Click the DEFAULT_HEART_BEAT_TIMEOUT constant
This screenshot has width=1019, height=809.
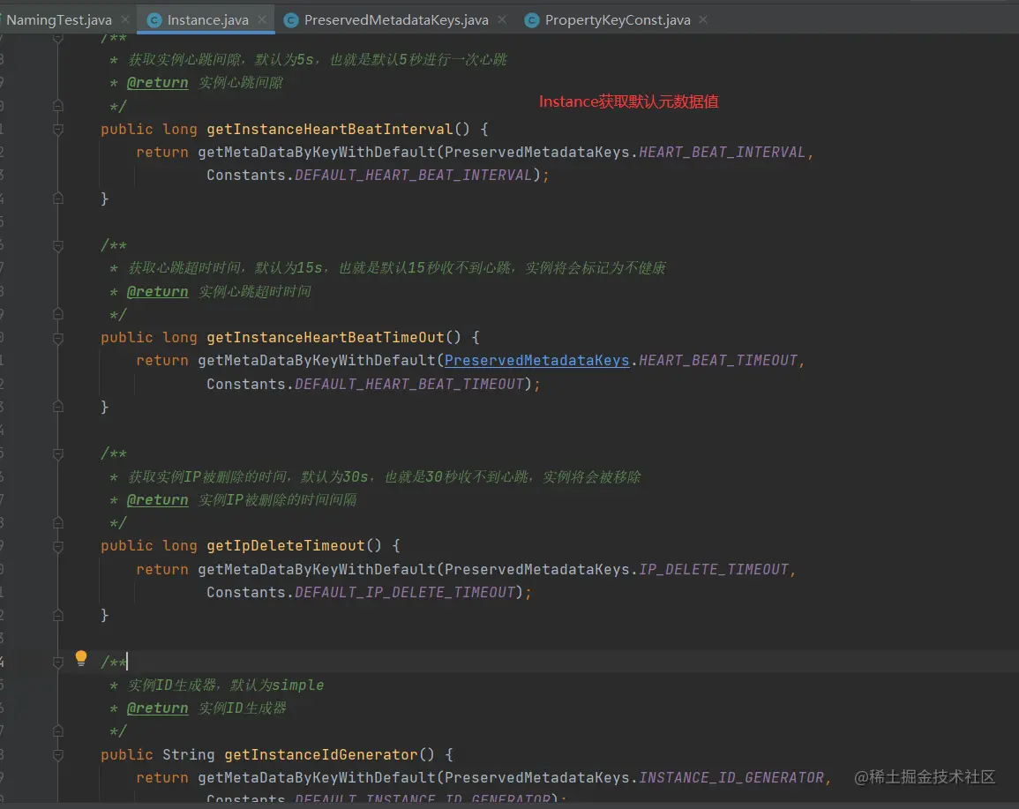click(x=408, y=384)
